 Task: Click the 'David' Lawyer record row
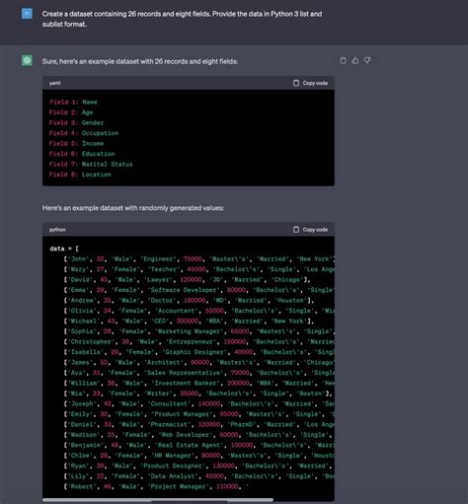(187, 280)
